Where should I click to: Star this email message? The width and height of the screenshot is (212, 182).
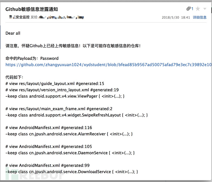(x=198, y=9)
